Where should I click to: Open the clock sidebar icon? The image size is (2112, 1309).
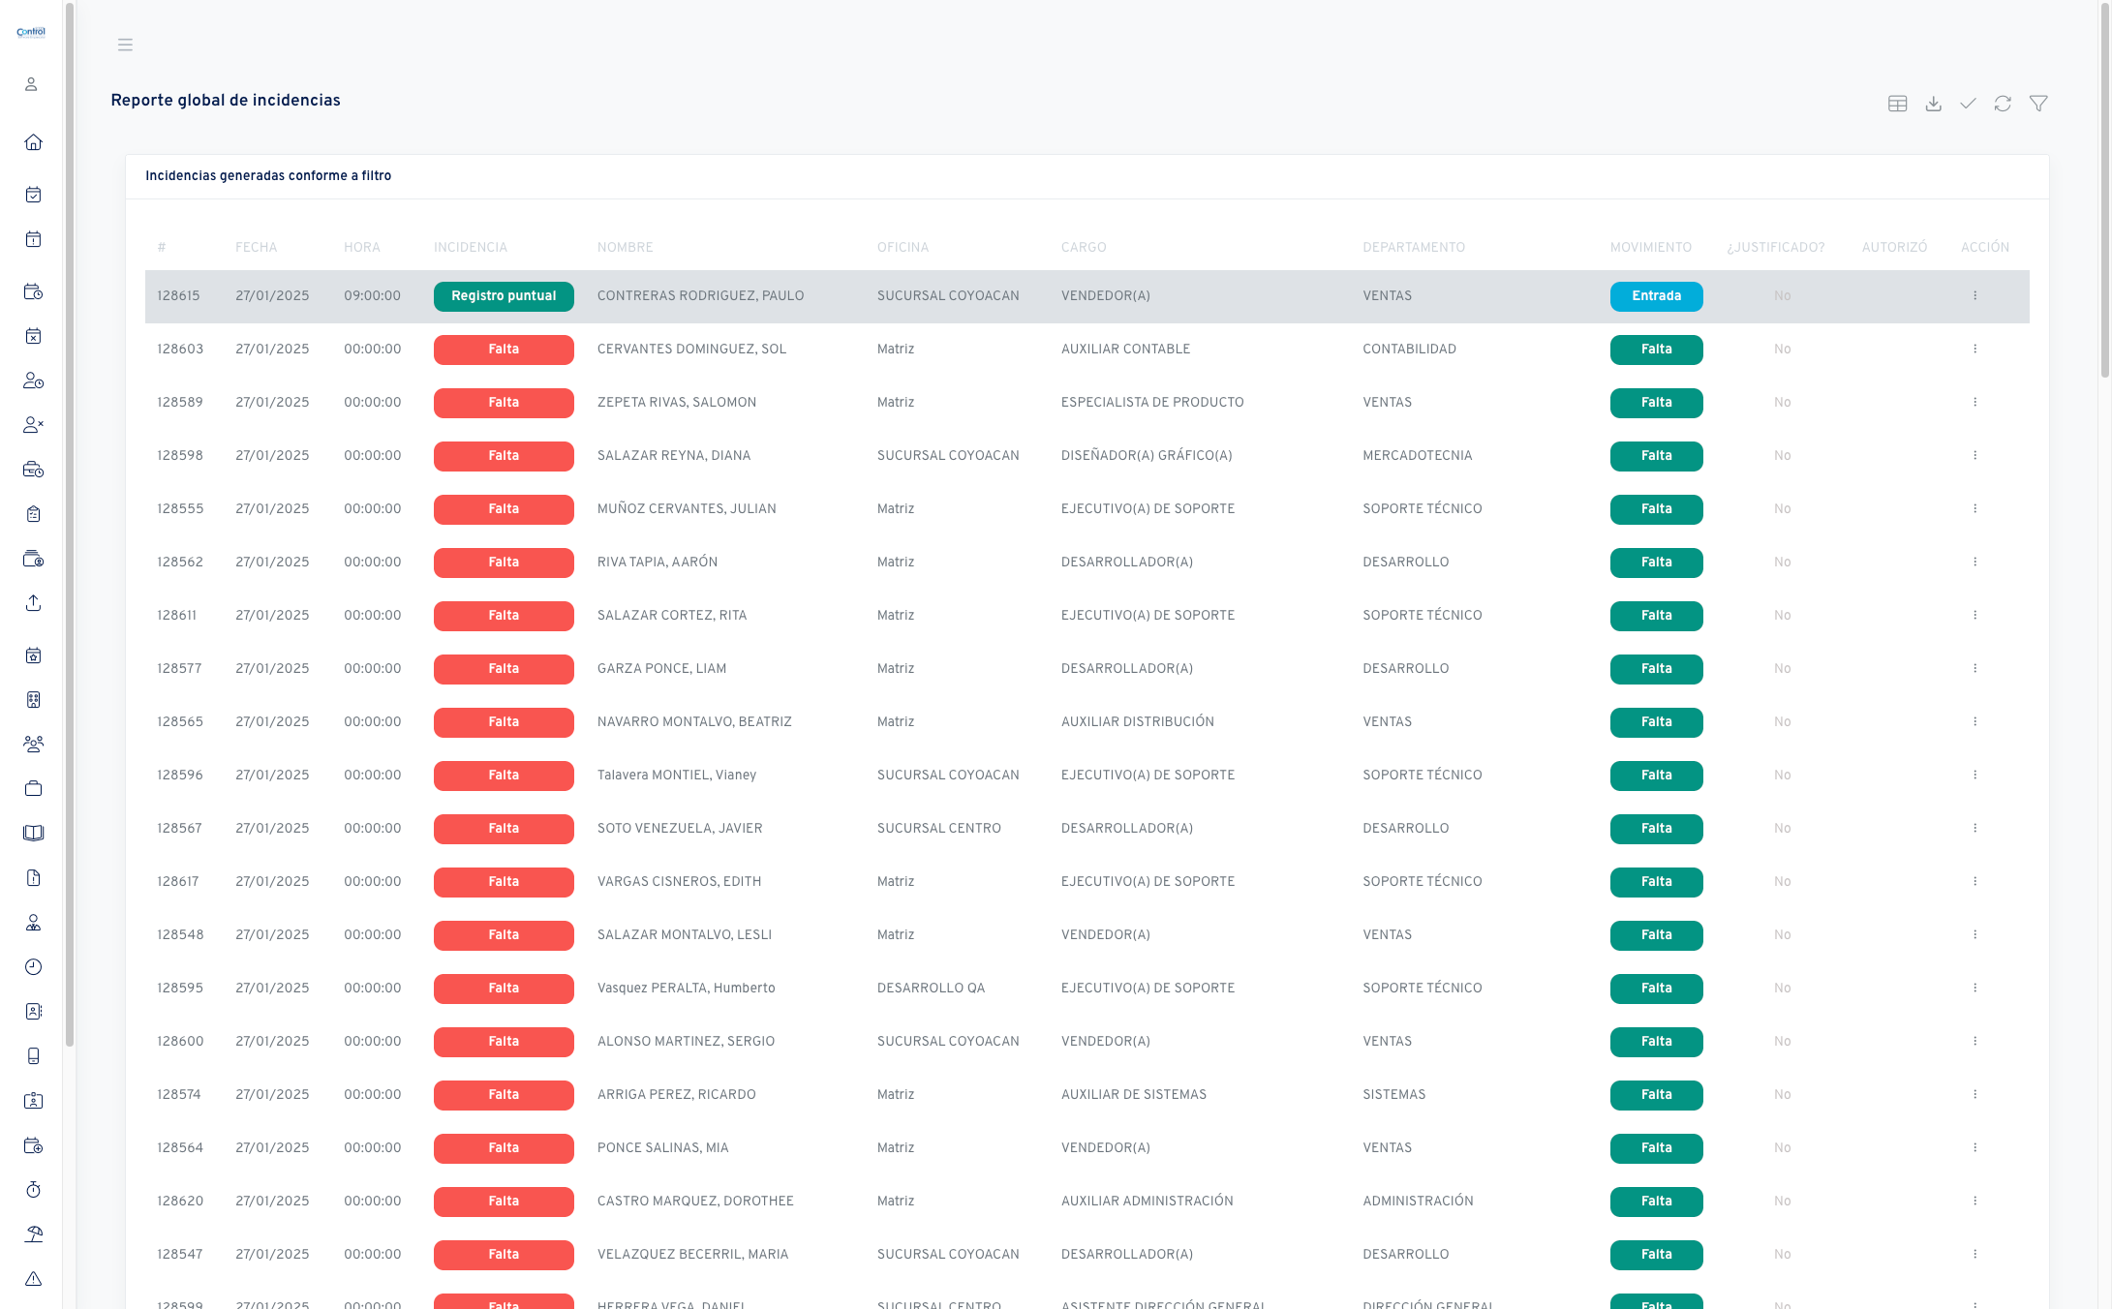[33, 967]
